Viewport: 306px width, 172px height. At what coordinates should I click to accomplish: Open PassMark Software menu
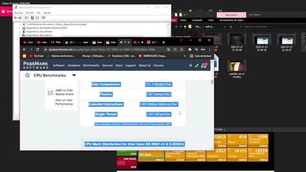(x=59, y=65)
